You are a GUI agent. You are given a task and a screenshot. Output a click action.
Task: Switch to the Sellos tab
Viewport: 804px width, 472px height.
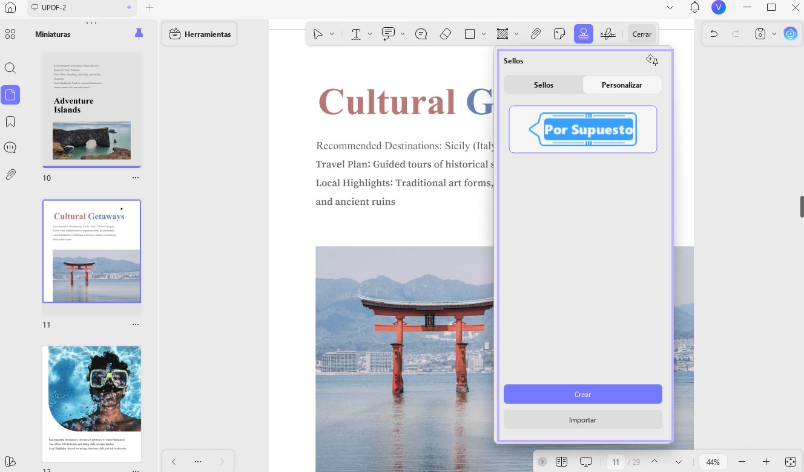pos(544,85)
